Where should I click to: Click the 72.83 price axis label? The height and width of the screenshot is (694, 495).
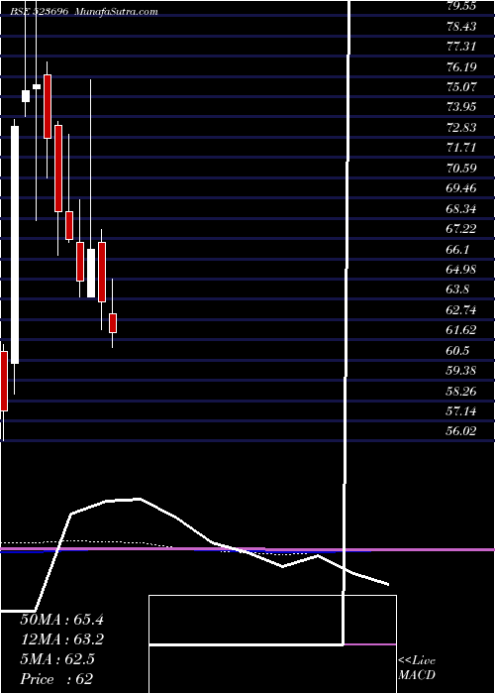pyautogui.click(x=462, y=128)
